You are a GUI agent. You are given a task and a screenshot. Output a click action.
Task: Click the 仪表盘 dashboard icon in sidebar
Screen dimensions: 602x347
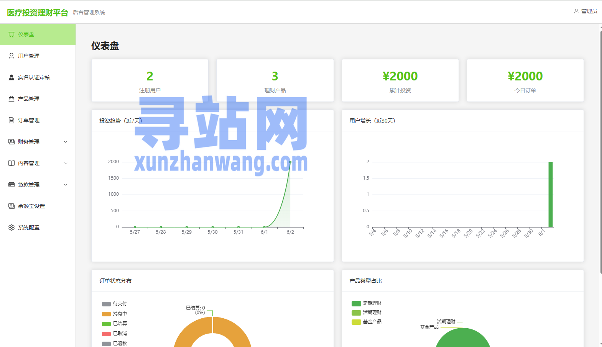tap(12, 34)
